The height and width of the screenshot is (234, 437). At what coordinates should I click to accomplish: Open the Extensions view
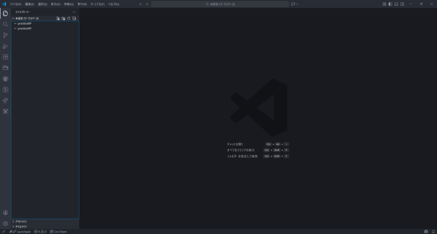pos(6,57)
